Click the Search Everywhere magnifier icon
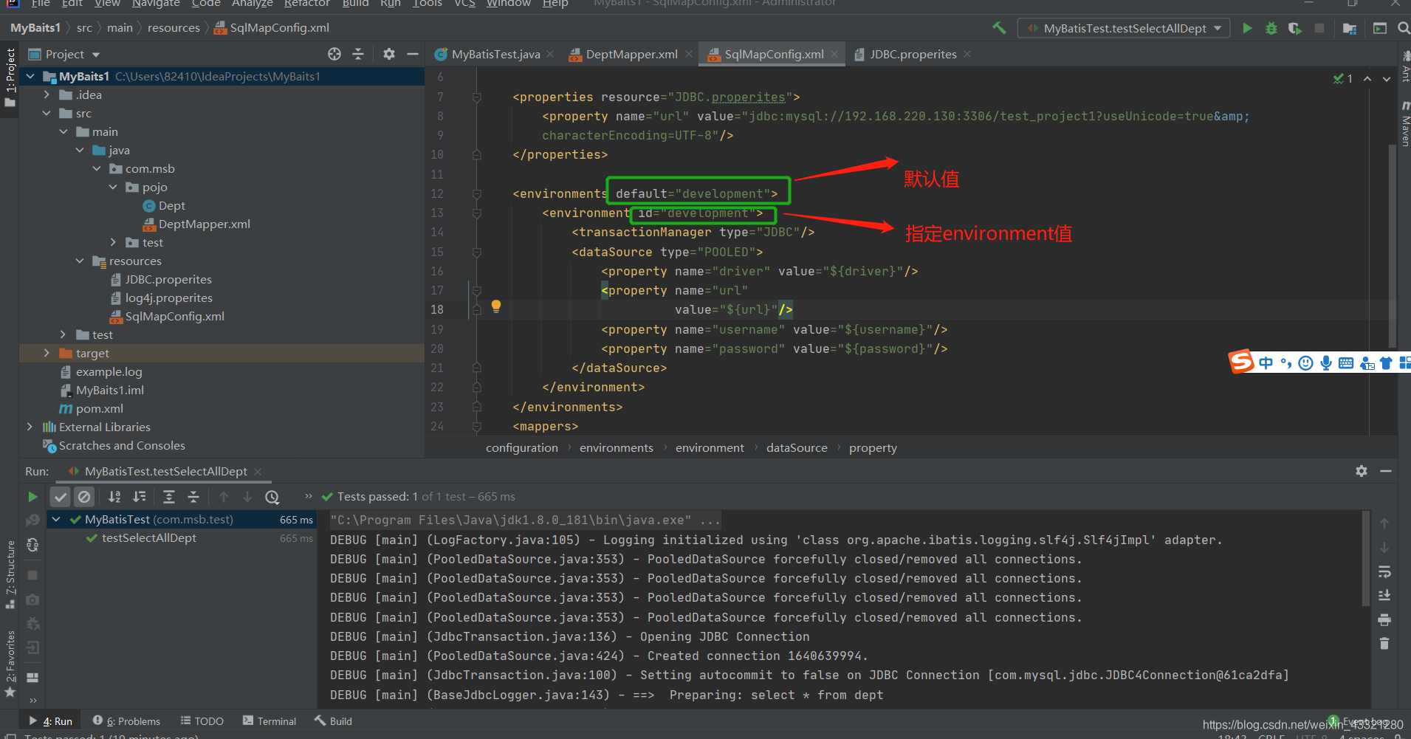 (1403, 28)
